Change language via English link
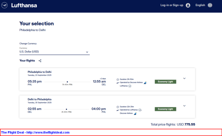The width and height of the screenshot is (222, 136). [200, 5]
